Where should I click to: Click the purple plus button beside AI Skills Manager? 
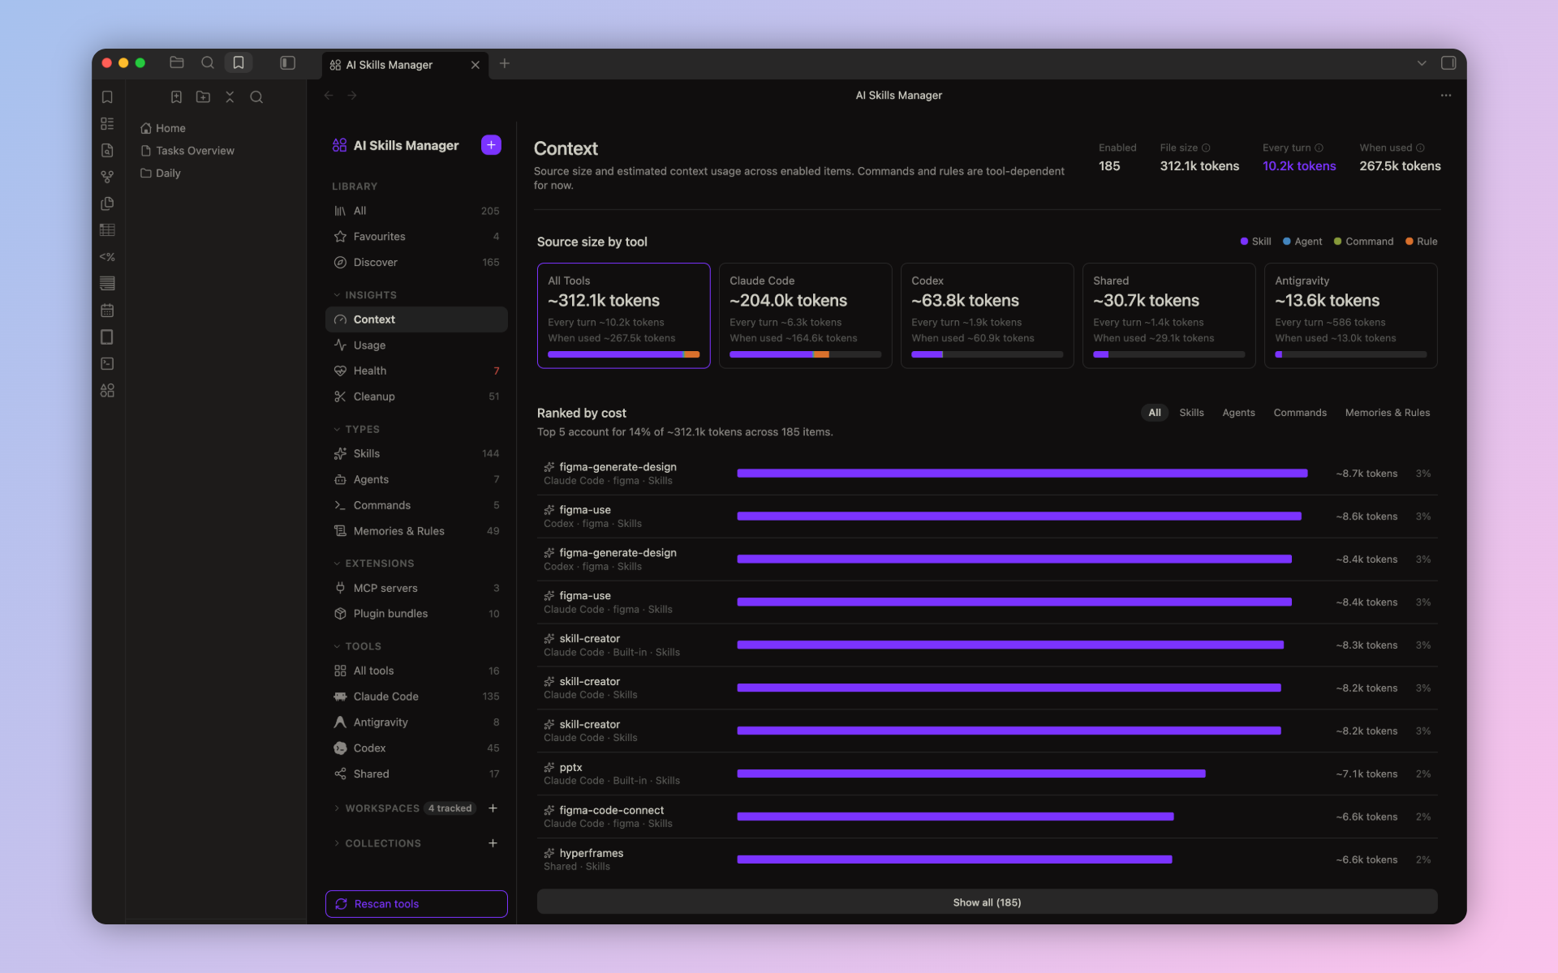(x=491, y=145)
